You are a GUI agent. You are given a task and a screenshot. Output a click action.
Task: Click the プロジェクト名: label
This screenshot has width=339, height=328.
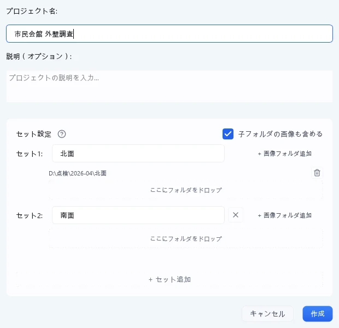tap(32, 11)
